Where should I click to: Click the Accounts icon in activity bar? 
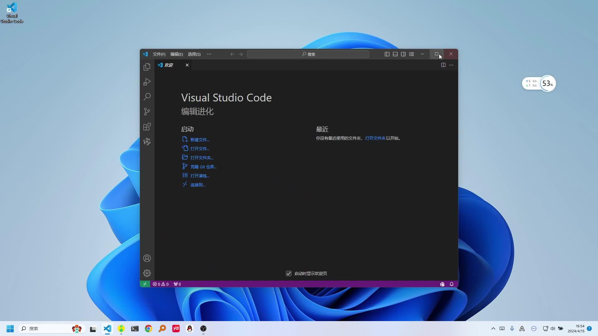pyautogui.click(x=147, y=258)
